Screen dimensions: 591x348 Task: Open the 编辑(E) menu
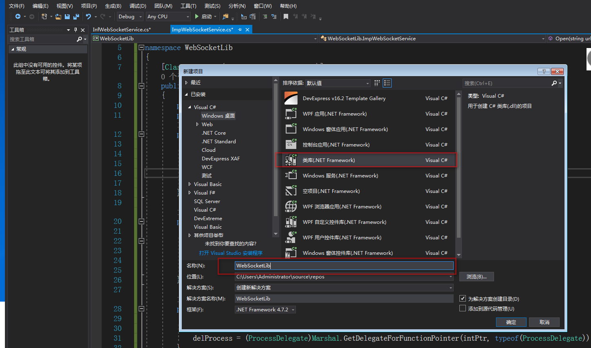pyautogui.click(x=40, y=6)
